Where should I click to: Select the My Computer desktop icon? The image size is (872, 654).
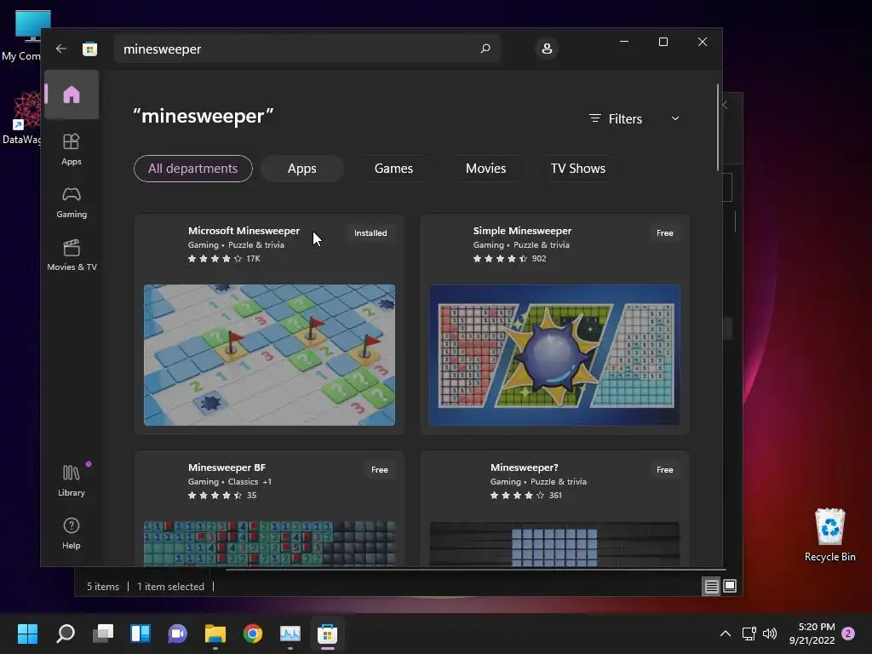pyautogui.click(x=21, y=36)
